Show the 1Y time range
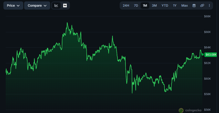 point(175,5)
